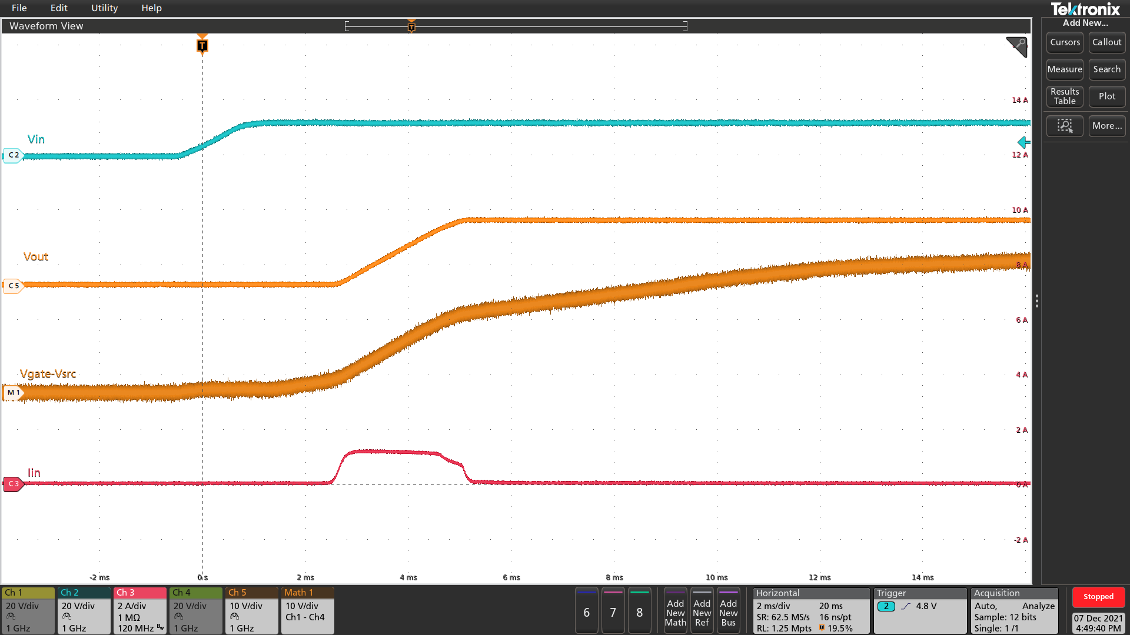The image size is (1130, 635).
Task: Toggle the Ch 1 channel badge
Action: [x=28, y=610]
